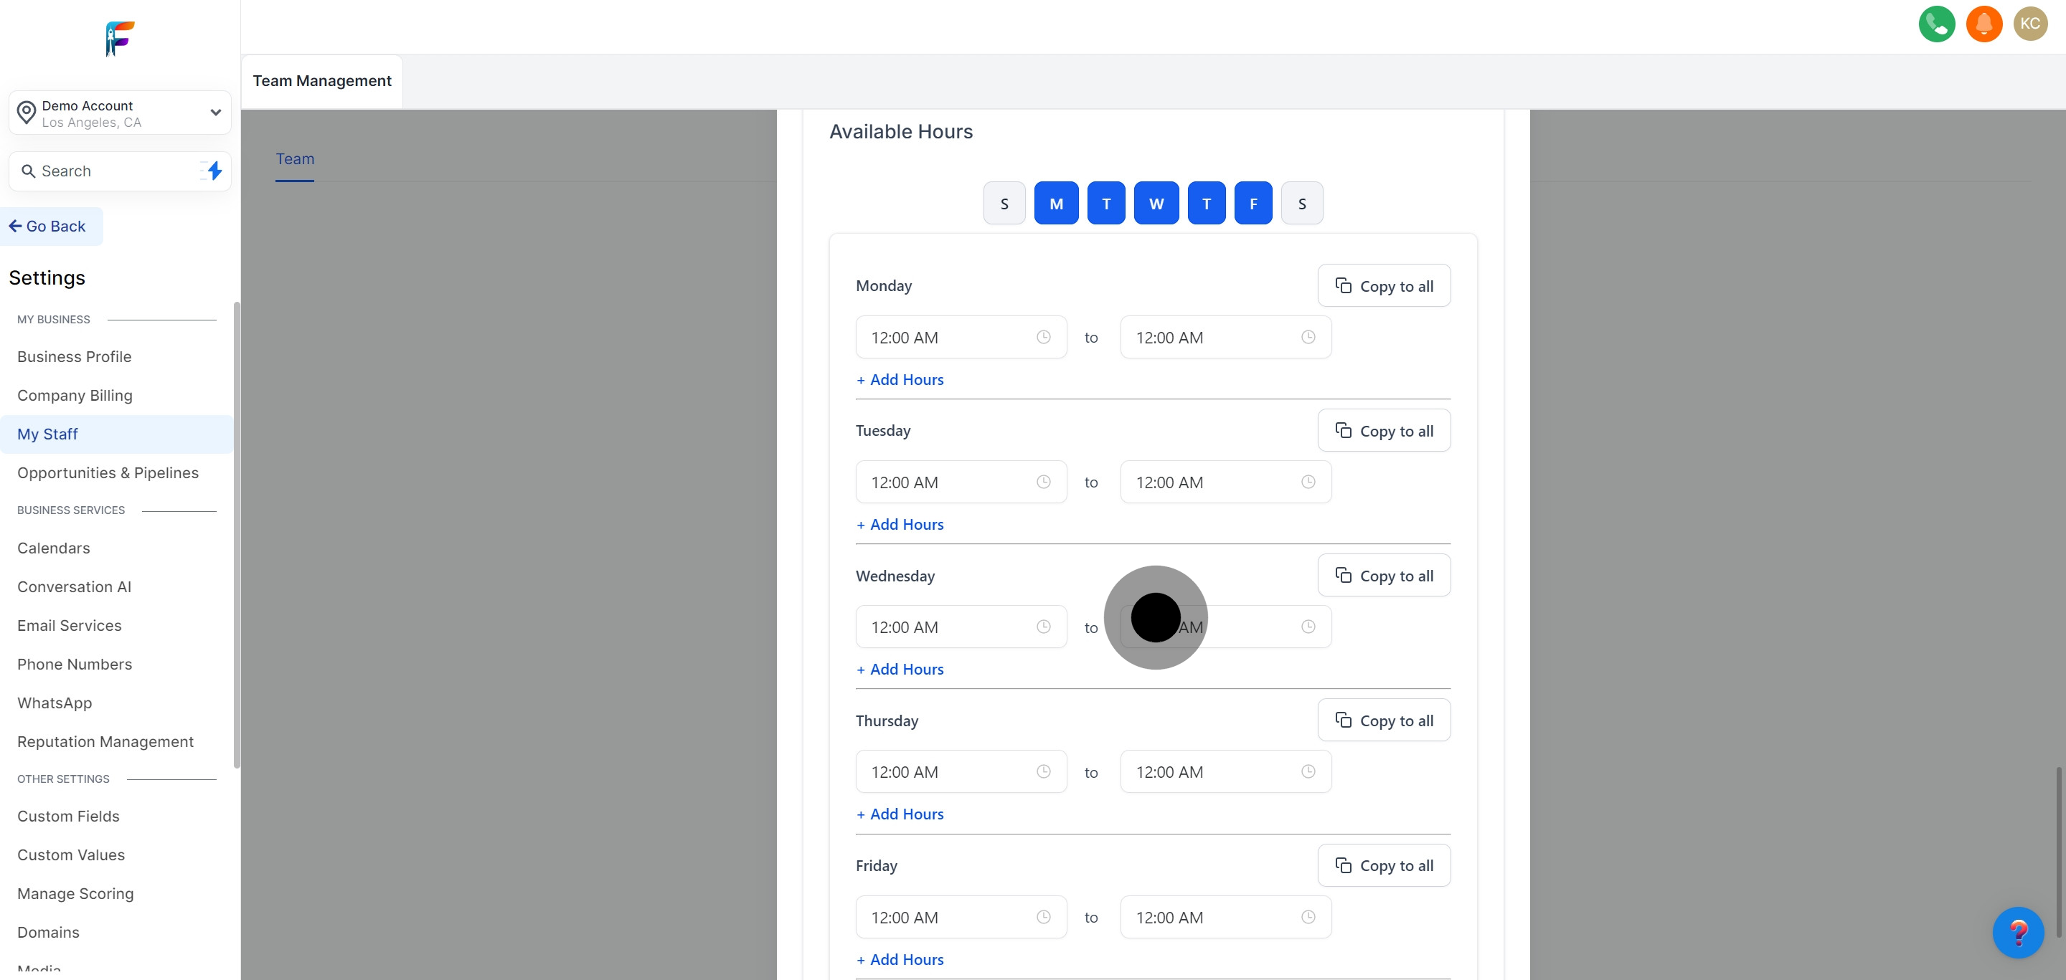2066x980 pixels.
Task: Click the KC user avatar
Action: pos(2029,24)
